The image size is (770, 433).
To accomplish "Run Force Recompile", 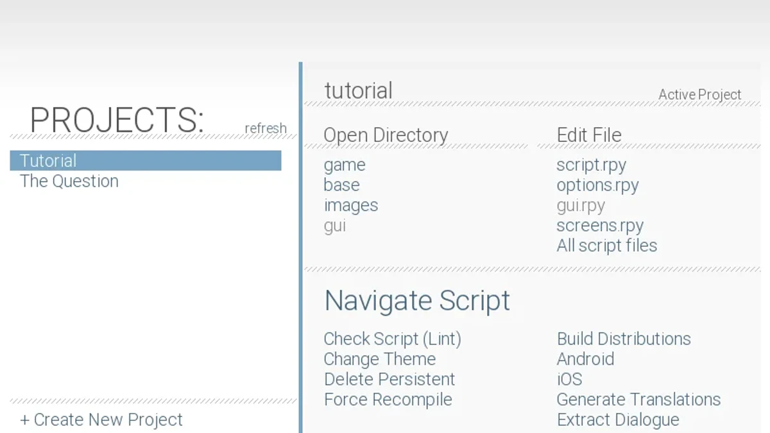I will coord(388,400).
